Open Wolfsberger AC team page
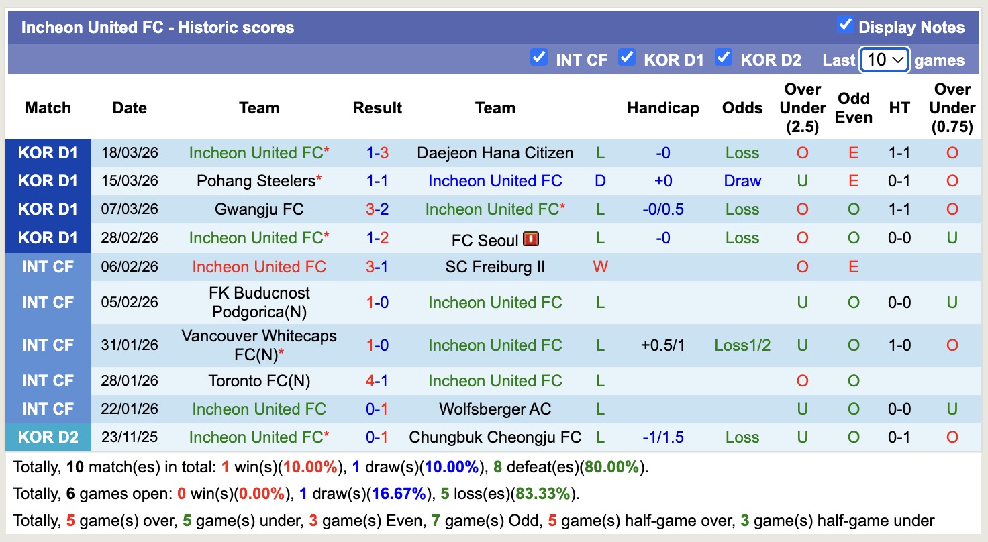Viewport: 988px width, 542px height. coord(495,409)
